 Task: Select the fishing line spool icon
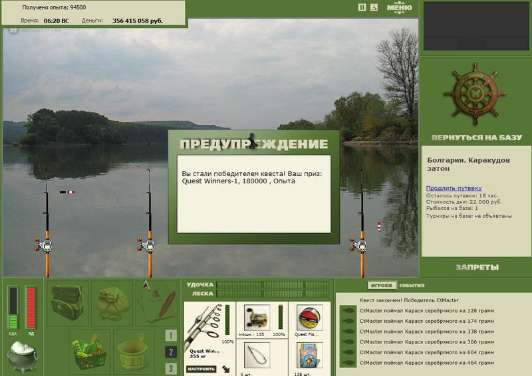pyautogui.click(x=309, y=318)
